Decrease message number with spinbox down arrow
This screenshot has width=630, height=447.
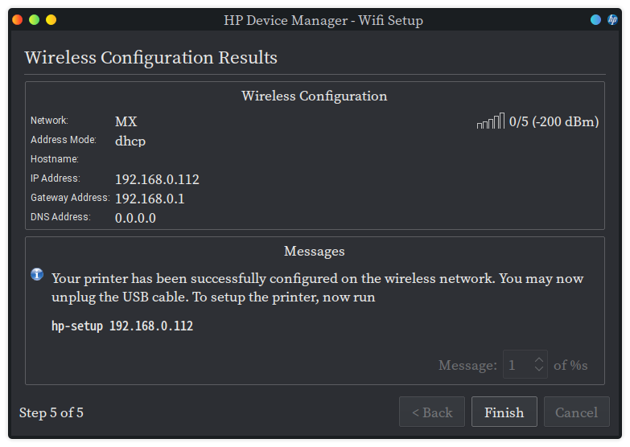coord(538,371)
